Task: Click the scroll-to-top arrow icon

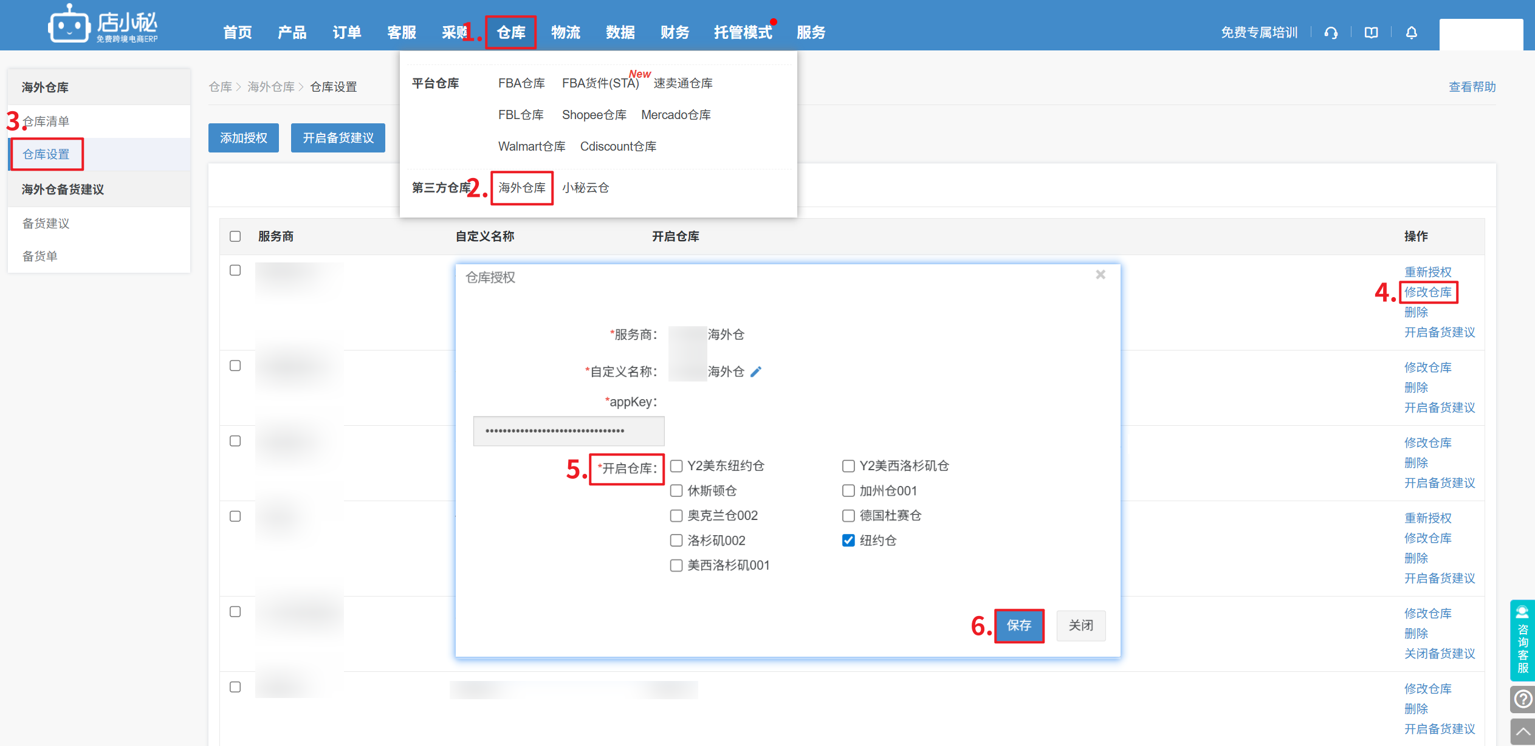Action: click(1522, 731)
